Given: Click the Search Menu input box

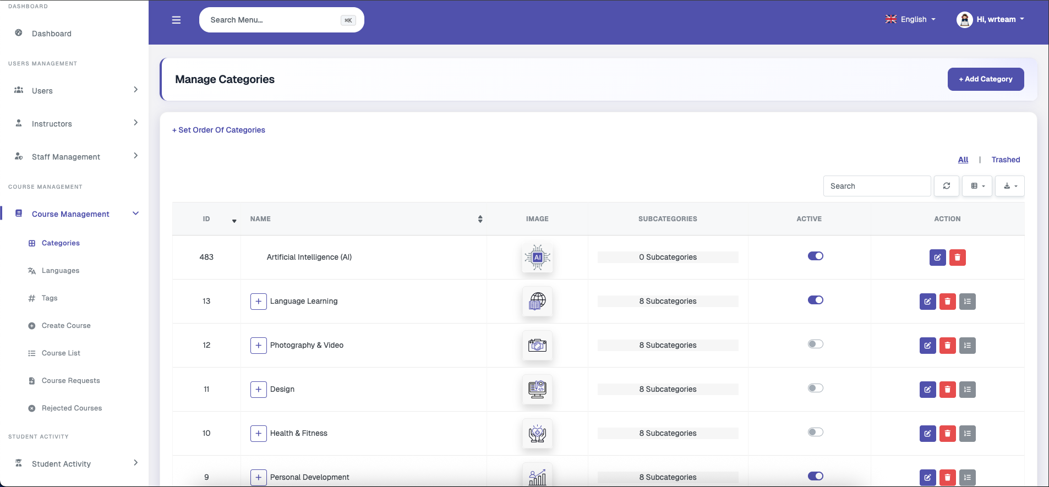Looking at the screenshot, I should click(282, 20).
